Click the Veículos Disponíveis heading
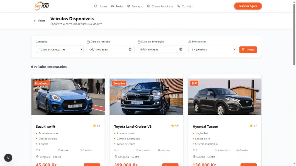The width and height of the screenshot is (296, 166). tap(72, 19)
